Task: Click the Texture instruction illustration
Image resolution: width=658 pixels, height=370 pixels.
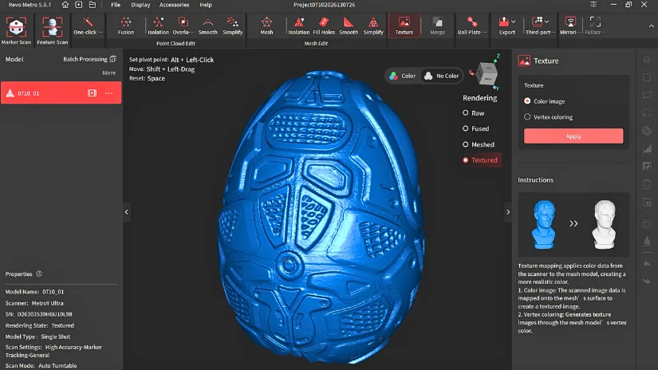Action: coord(573,224)
